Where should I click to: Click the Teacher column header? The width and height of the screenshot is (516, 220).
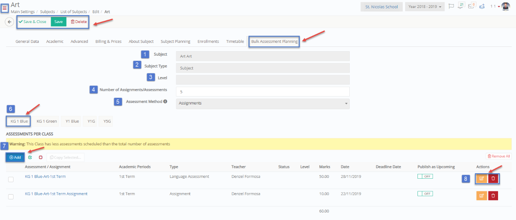tap(238, 167)
